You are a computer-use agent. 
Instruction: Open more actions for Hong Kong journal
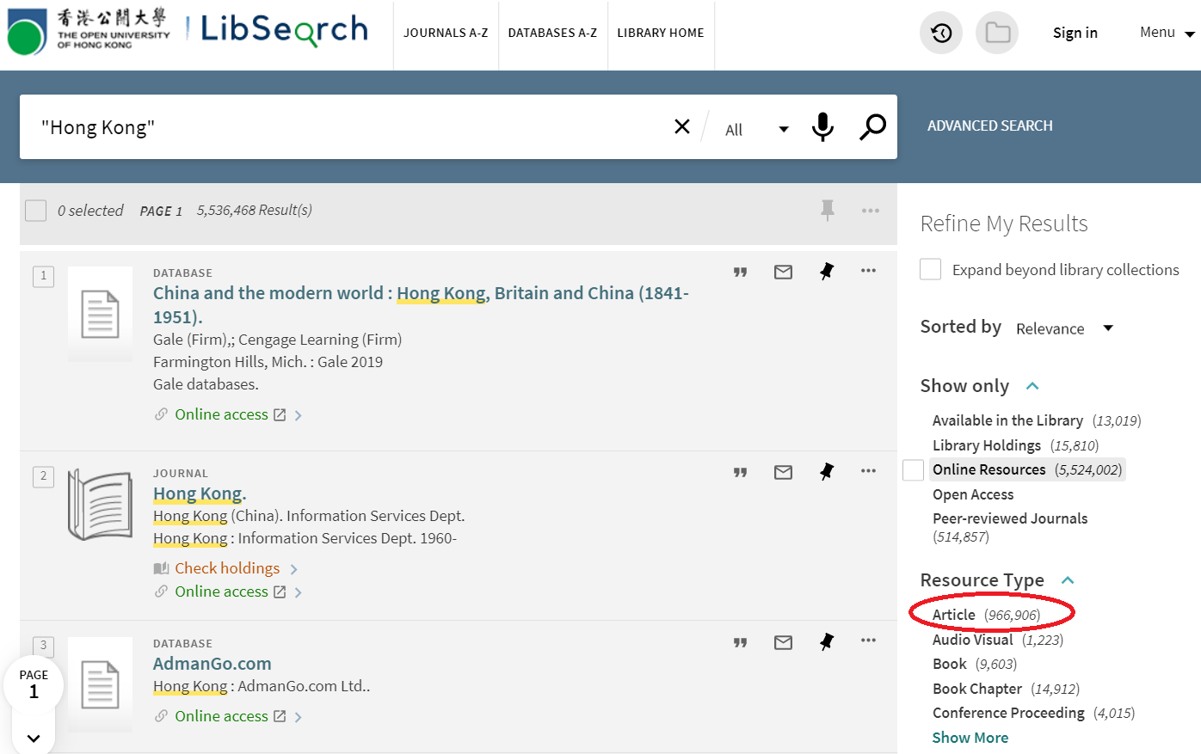tap(868, 471)
